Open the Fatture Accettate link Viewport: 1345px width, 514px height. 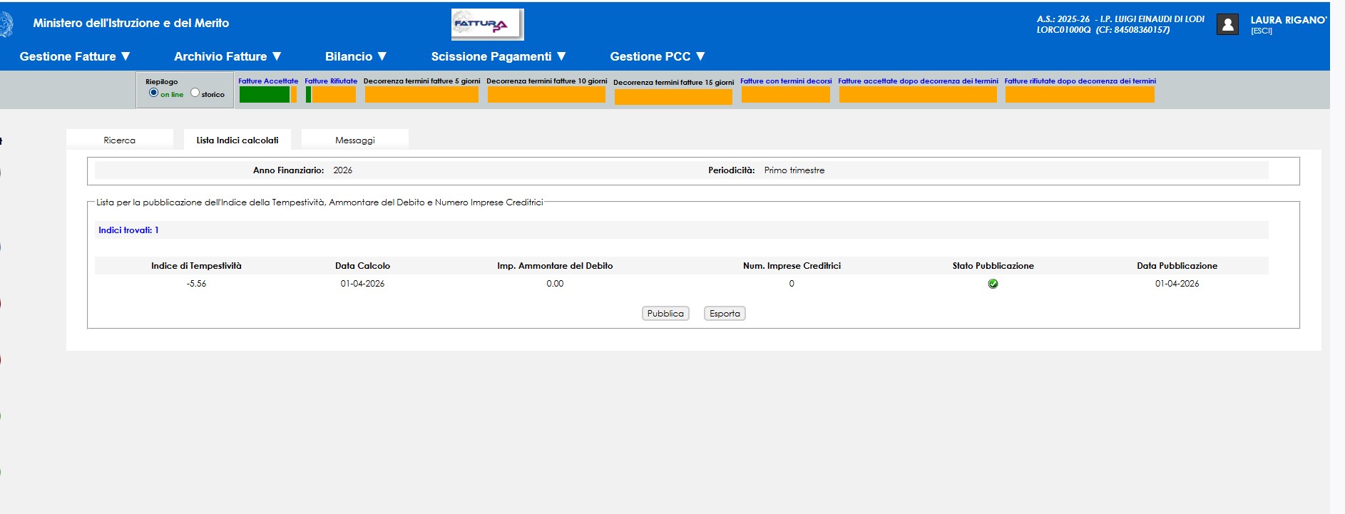(x=268, y=81)
